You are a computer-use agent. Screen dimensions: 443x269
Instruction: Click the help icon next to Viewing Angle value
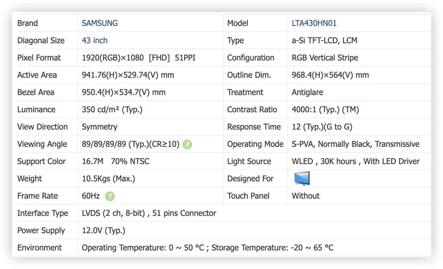click(x=187, y=144)
